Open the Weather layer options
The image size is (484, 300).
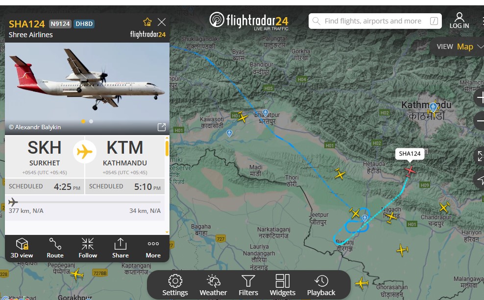[x=213, y=285]
